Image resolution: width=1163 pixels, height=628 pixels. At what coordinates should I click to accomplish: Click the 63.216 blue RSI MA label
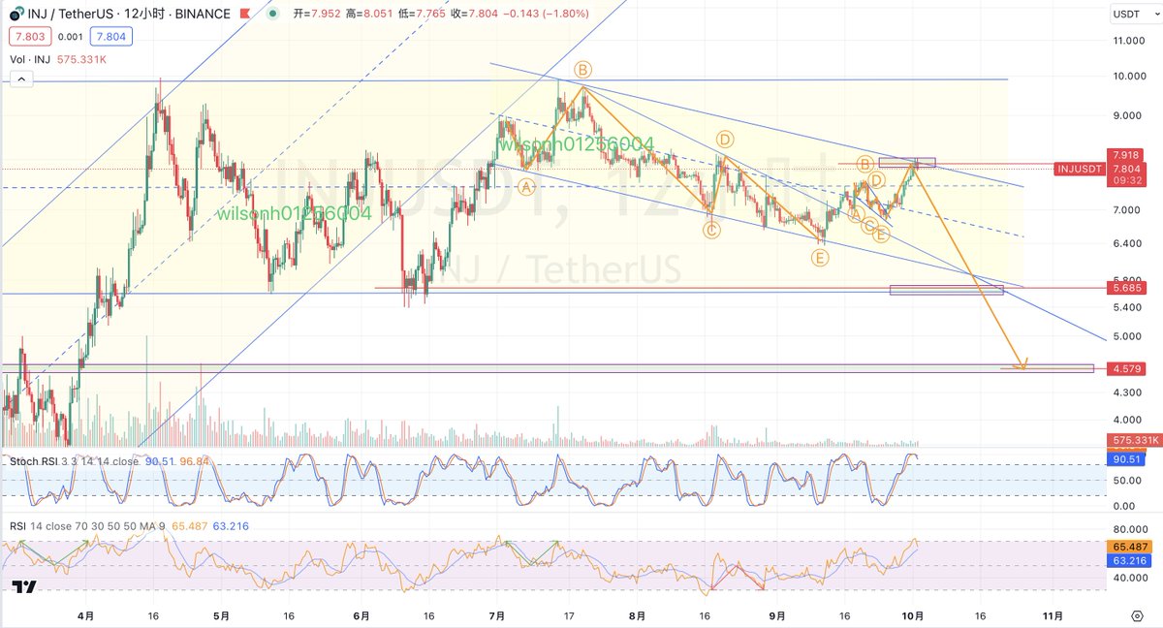(1128, 560)
